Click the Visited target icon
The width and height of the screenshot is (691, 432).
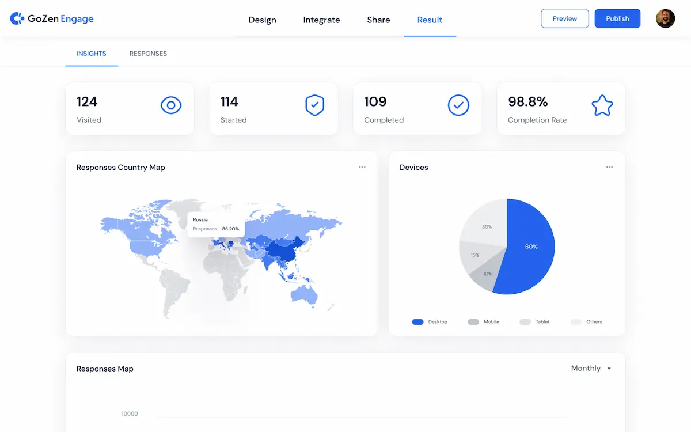tap(171, 105)
